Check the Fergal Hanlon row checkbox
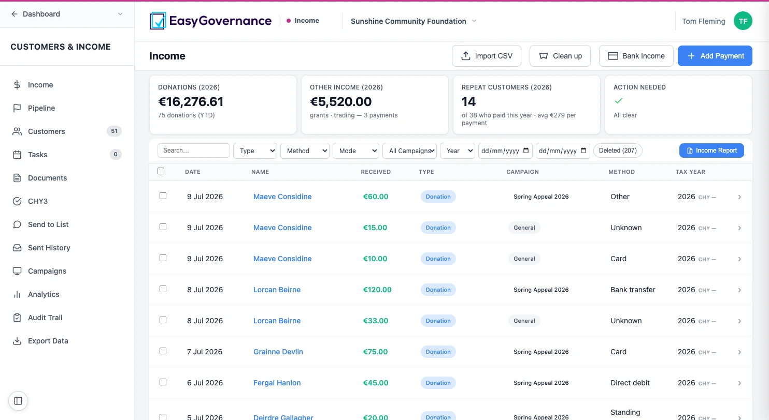 pyautogui.click(x=163, y=382)
